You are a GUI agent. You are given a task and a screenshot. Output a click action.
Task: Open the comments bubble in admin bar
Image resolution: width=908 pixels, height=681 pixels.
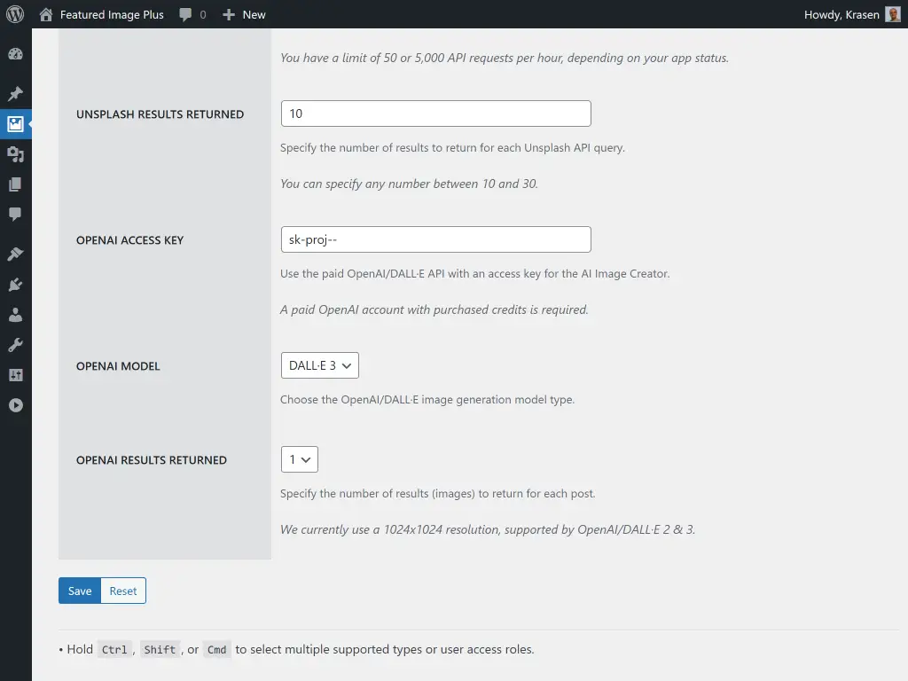tap(185, 14)
